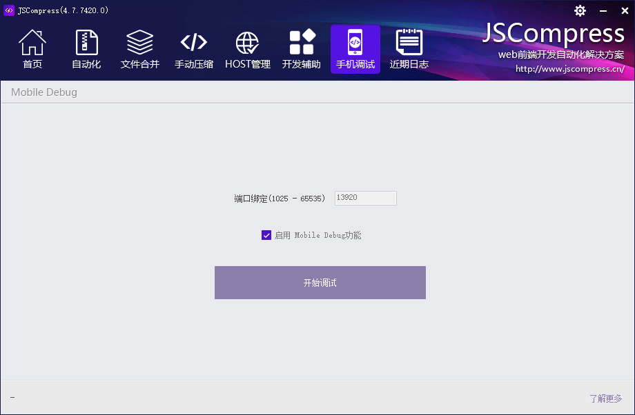Open the 首页 home section
This screenshot has width=635, height=415.
(32, 49)
